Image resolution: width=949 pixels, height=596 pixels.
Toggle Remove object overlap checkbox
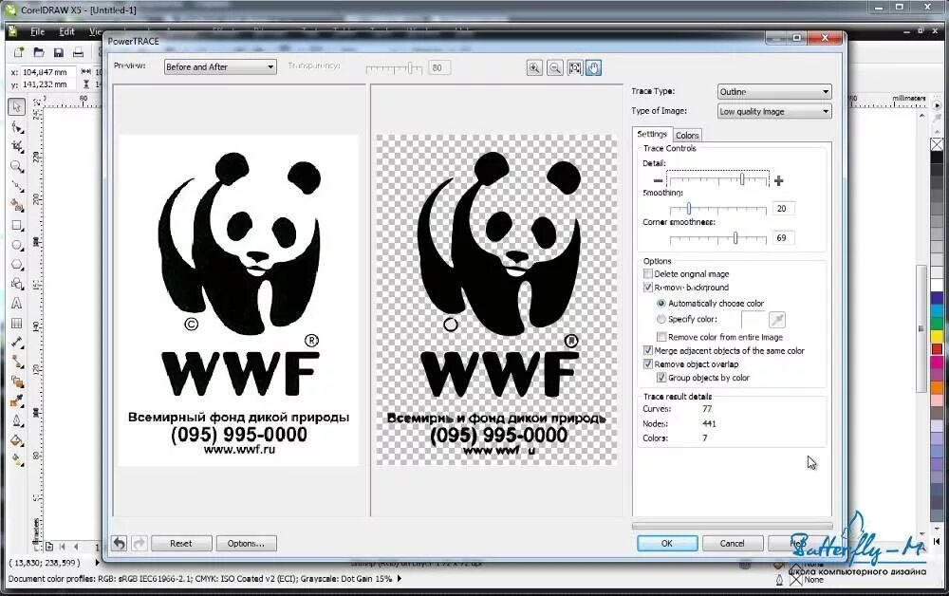pos(648,363)
